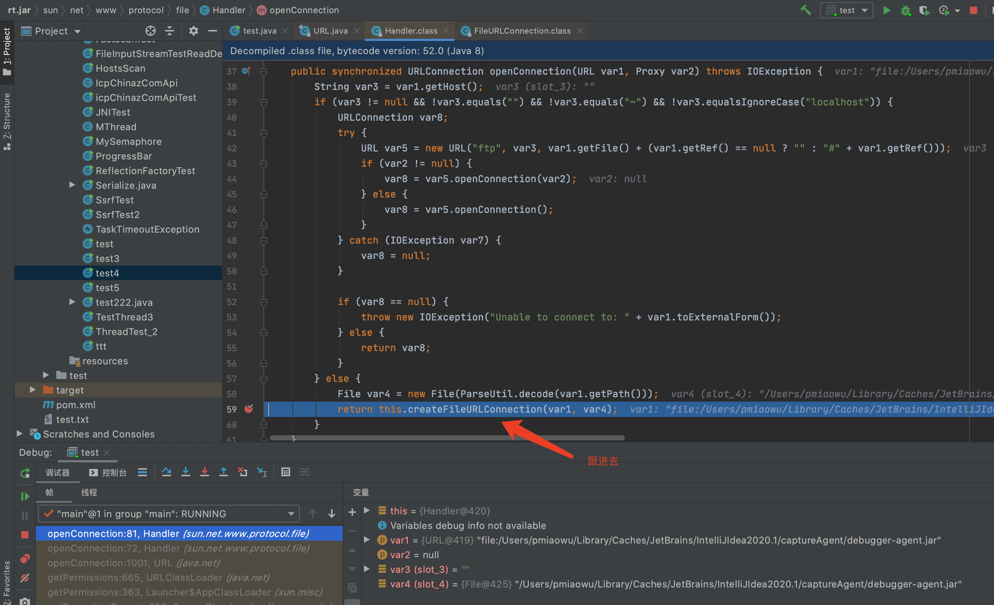Resume program in debug sidebar
This screenshot has height=605, width=994.
[x=25, y=496]
